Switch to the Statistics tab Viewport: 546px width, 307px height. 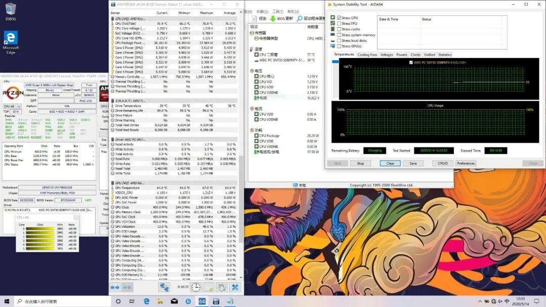point(445,55)
